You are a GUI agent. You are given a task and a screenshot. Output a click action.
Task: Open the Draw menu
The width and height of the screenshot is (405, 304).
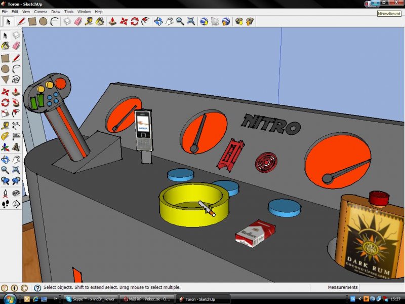point(55,11)
